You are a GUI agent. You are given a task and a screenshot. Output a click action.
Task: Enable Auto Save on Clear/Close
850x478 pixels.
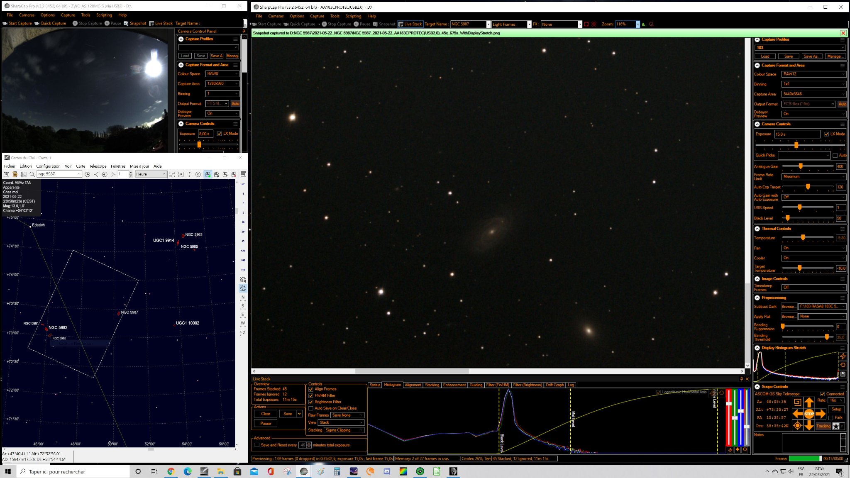click(x=311, y=408)
